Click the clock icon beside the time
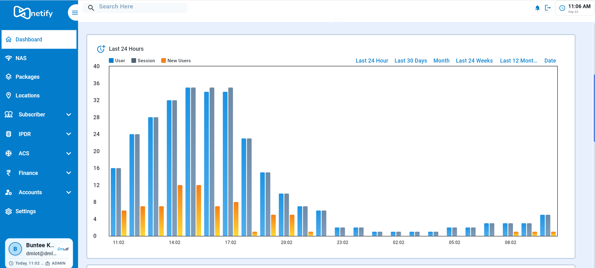This screenshot has width=595, height=268. pos(562,8)
